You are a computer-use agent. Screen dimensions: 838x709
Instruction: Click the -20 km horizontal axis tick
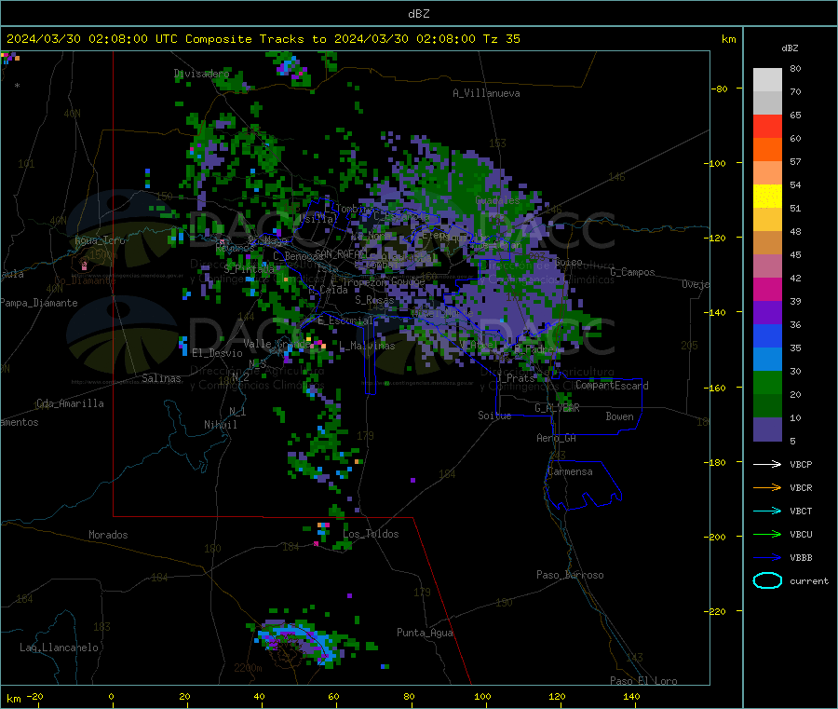[35, 696]
